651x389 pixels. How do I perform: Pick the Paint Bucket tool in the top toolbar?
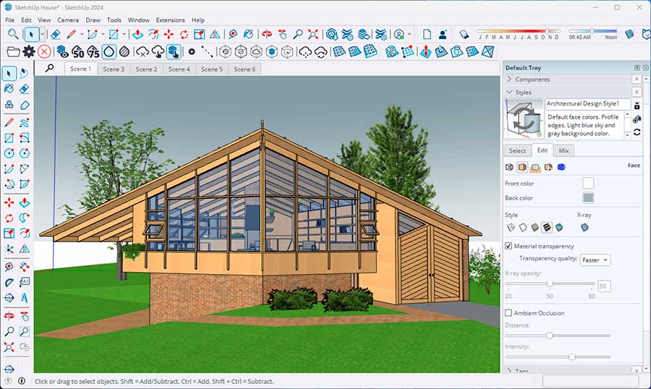tap(247, 34)
